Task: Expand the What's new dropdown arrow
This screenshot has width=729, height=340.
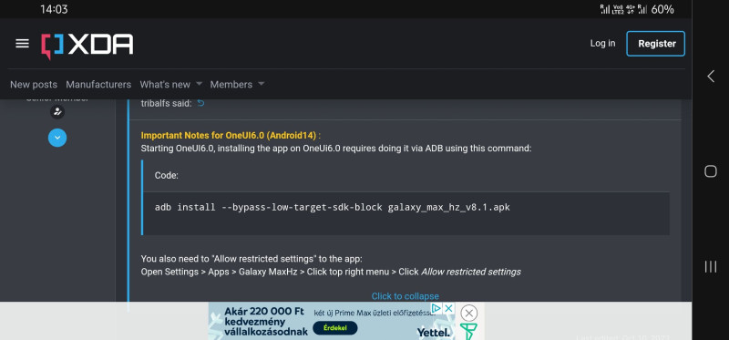Action: pos(199,84)
